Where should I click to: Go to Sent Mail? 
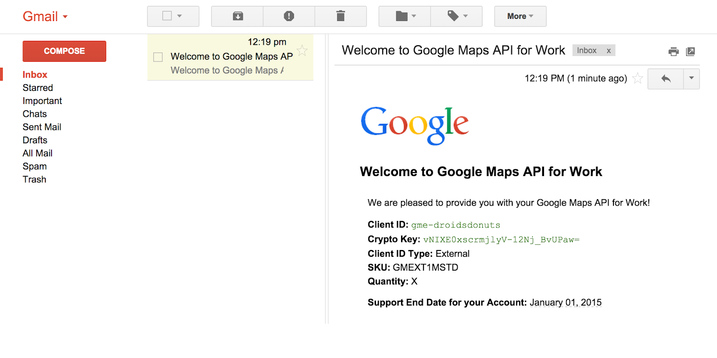click(42, 127)
